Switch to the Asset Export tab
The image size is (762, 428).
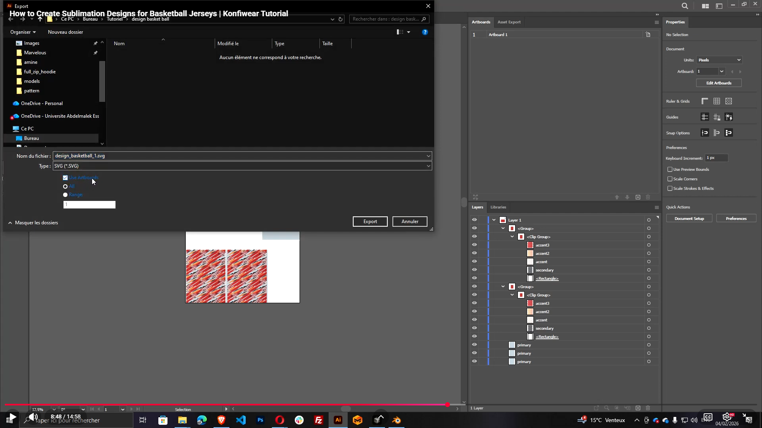point(509,22)
